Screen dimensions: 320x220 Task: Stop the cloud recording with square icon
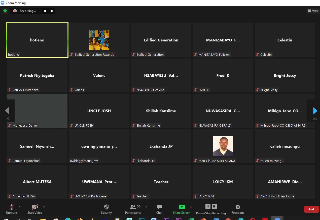[x=51, y=11]
